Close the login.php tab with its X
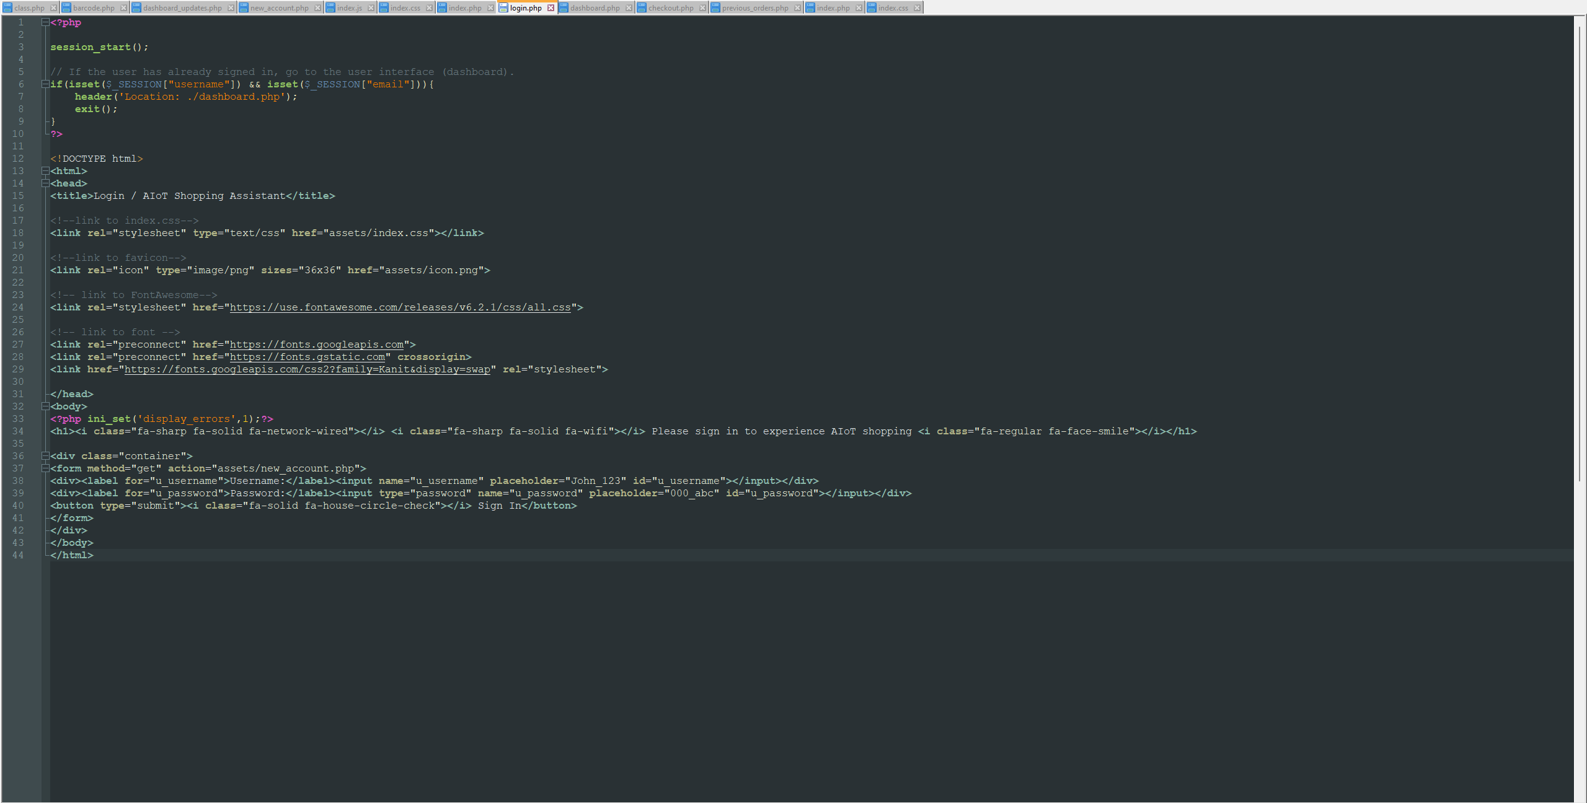 coord(551,8)
